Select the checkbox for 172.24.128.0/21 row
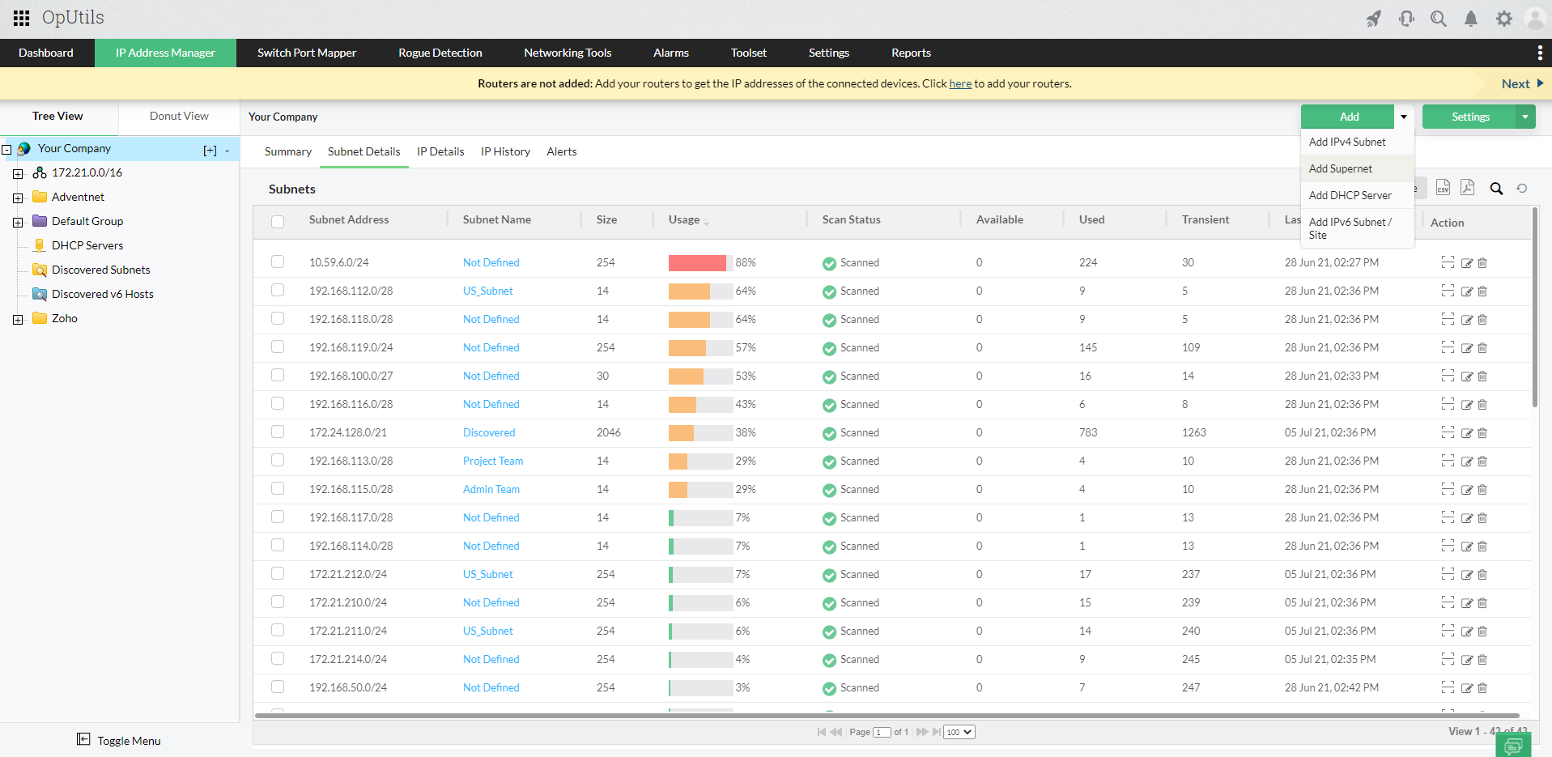 pyautogui.click(x=278, y=432)
